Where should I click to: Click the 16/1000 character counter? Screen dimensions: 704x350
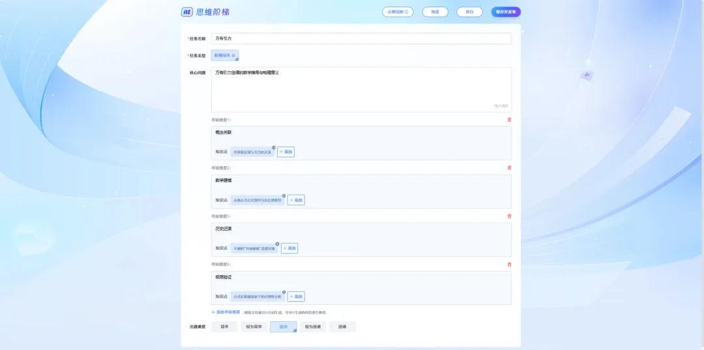pos(501,106)
